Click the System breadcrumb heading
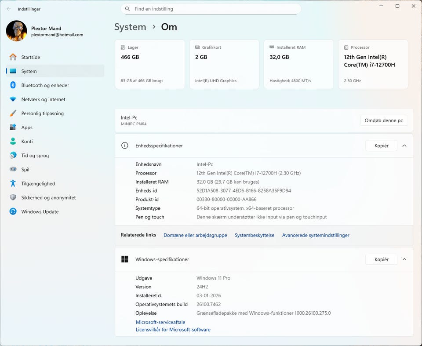Image resolution: width=422 pixels, height=346 pixels. click(x=130, y=27)
